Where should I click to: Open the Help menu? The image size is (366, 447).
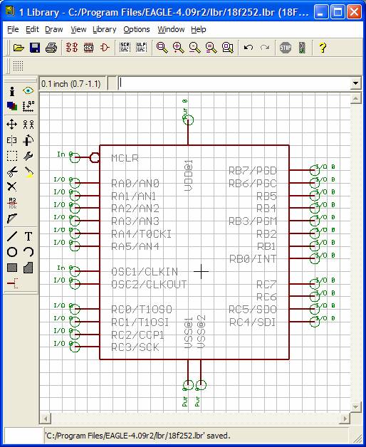click(x=199, y=29)
